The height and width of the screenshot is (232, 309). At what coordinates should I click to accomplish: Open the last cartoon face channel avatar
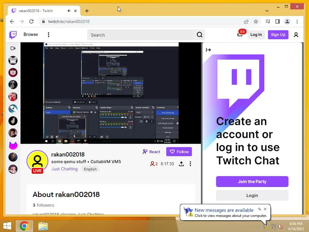13,169
